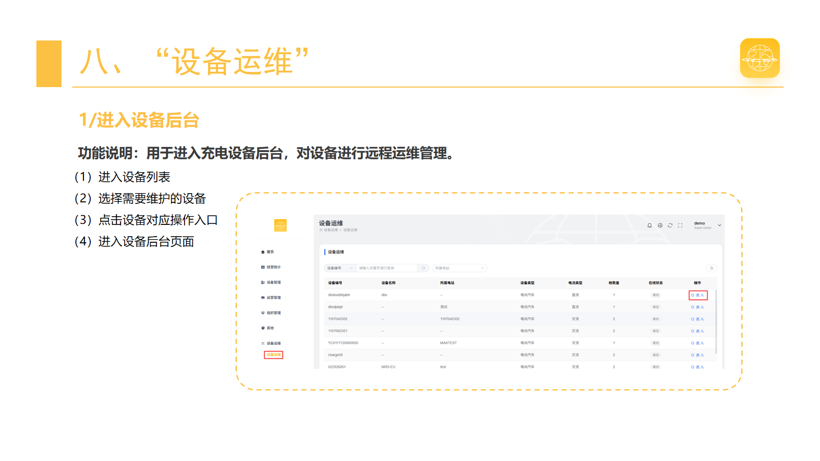
Task: Click device number YC0117126060050 cell
Action: coord(343,343)
